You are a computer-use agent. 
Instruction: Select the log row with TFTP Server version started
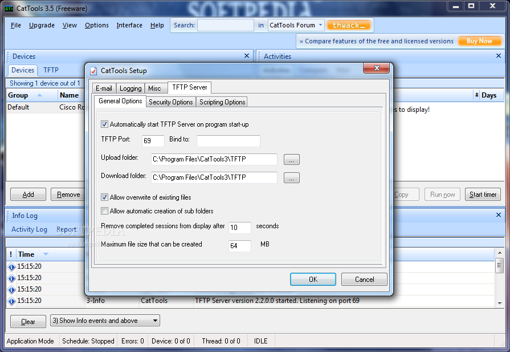(251, 301)
